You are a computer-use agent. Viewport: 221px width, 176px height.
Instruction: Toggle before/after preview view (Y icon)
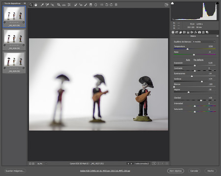154,163
